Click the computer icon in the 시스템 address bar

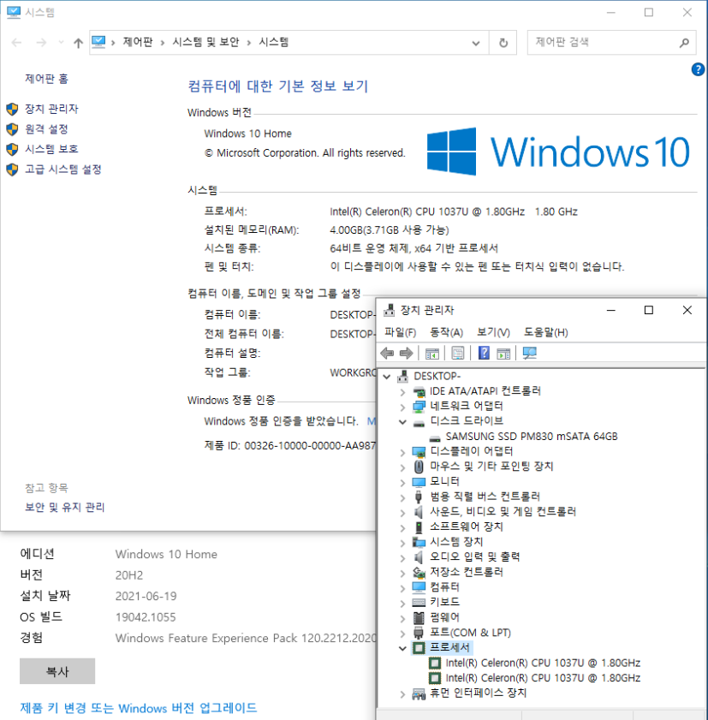click(98, 42)
